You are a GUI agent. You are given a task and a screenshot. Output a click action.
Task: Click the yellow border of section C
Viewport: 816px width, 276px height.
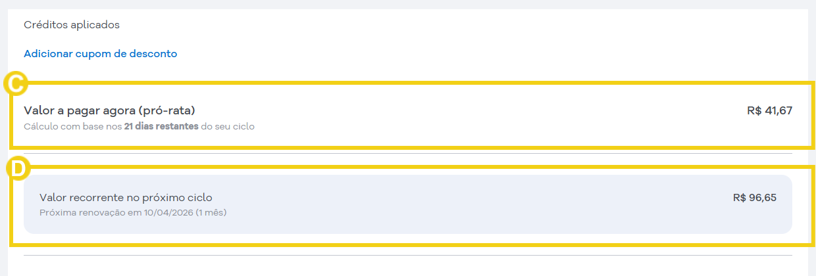461,83
